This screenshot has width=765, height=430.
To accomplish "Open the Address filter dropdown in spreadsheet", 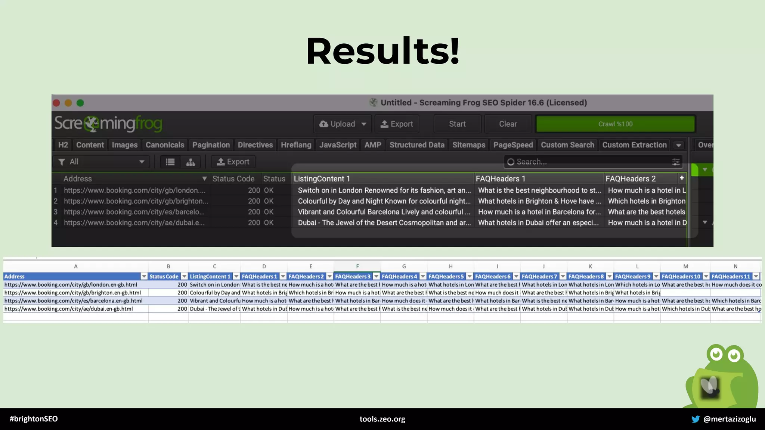I will click(144, 277).
